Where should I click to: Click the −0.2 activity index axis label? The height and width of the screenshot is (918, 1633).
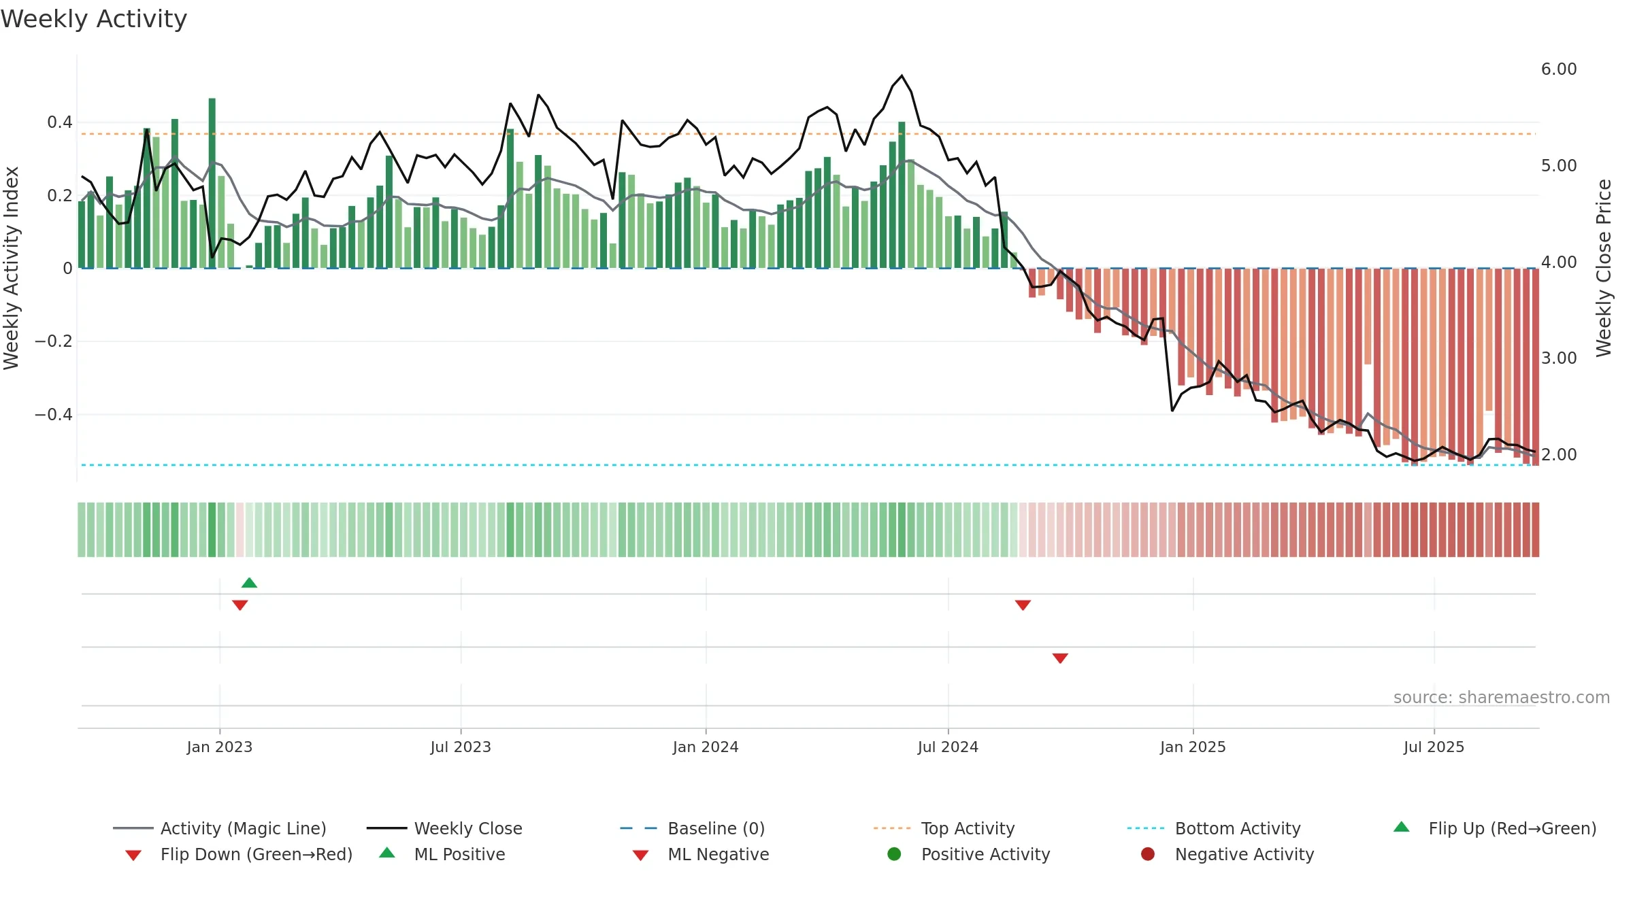pyautogui.click(x=54, y=341)
